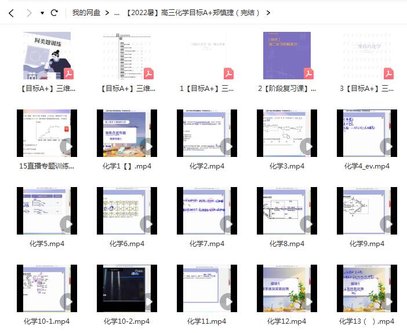The height and width of the screenshot is (333, 407).
Task: Click the back navigation arrow
Action: (11, 12)
